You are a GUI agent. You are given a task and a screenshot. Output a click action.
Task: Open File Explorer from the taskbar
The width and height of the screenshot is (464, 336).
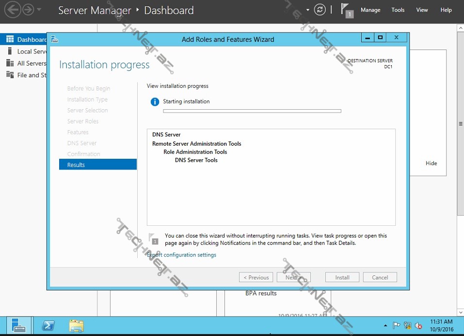point(76,325)
